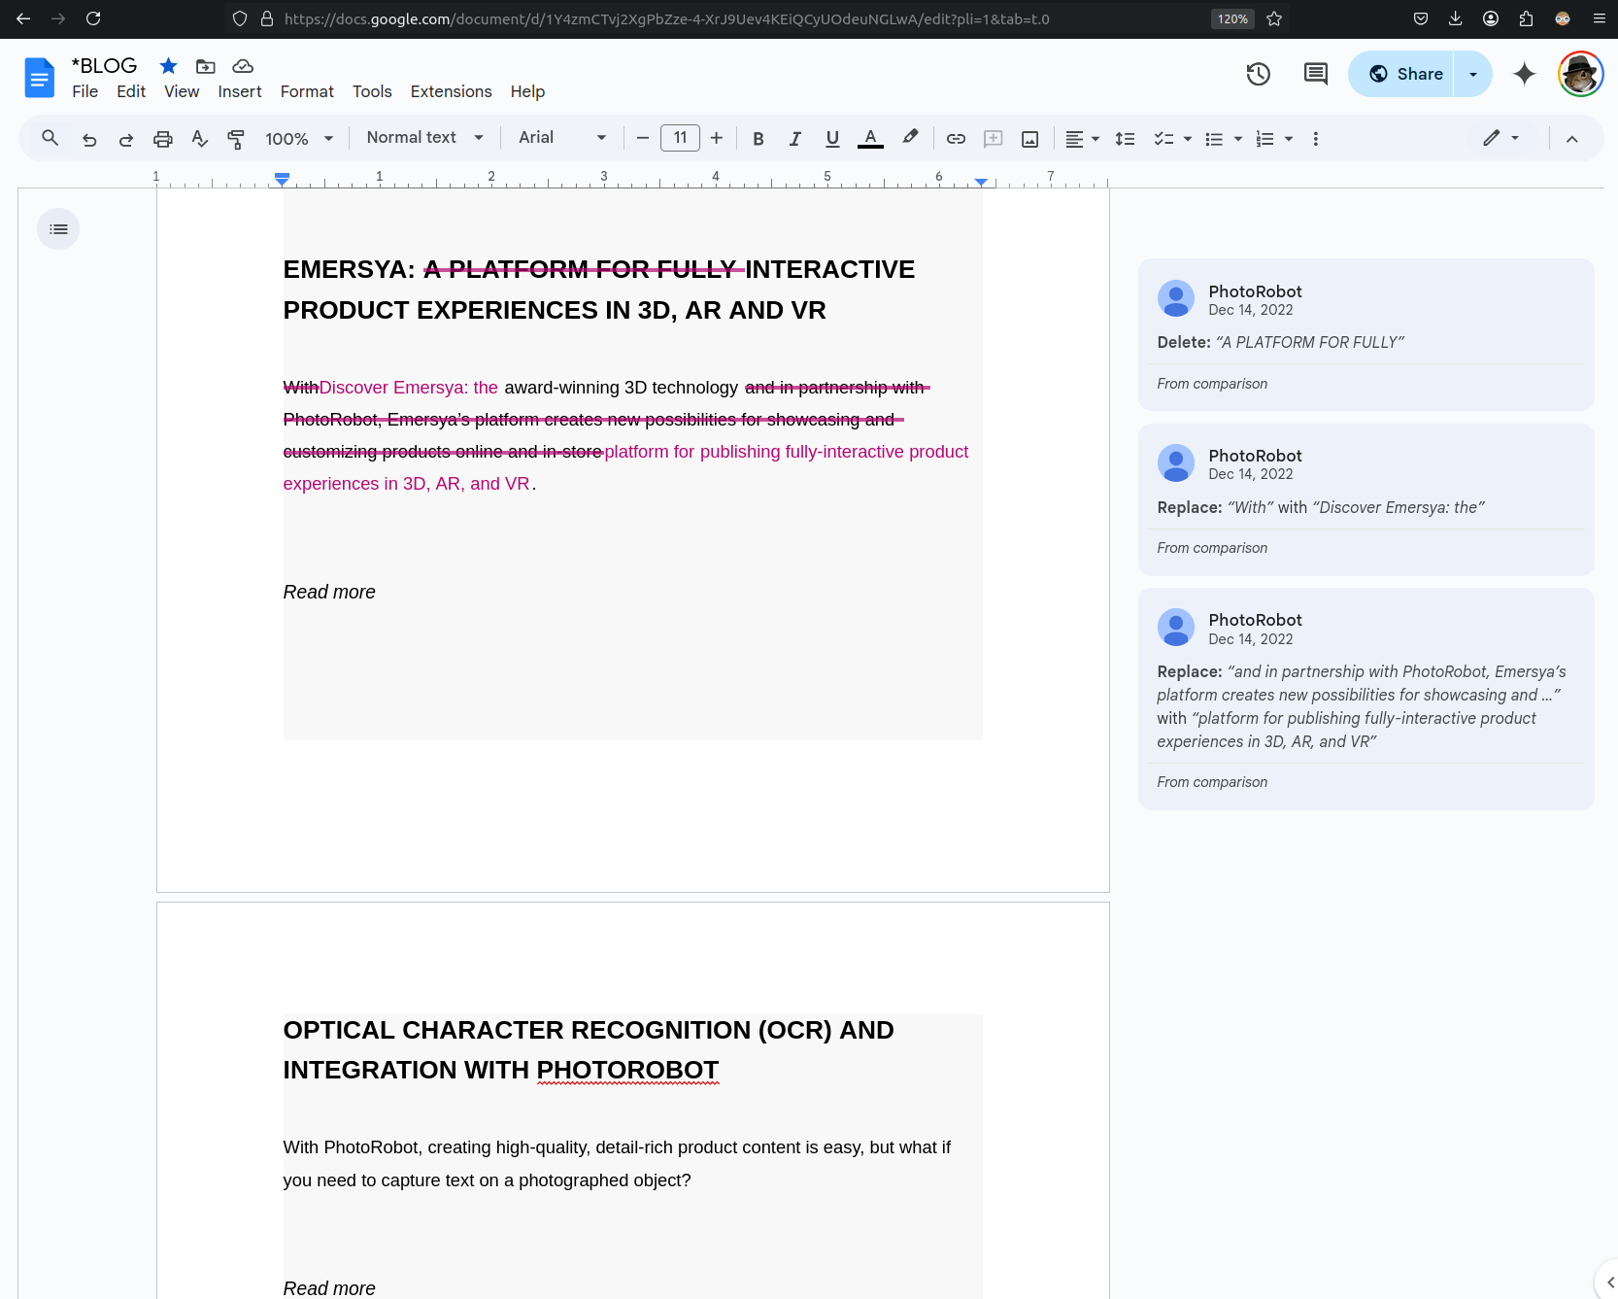Open line and paragraph spacing
Screen dimensions: 1618x1299
tap(1125, 139)
